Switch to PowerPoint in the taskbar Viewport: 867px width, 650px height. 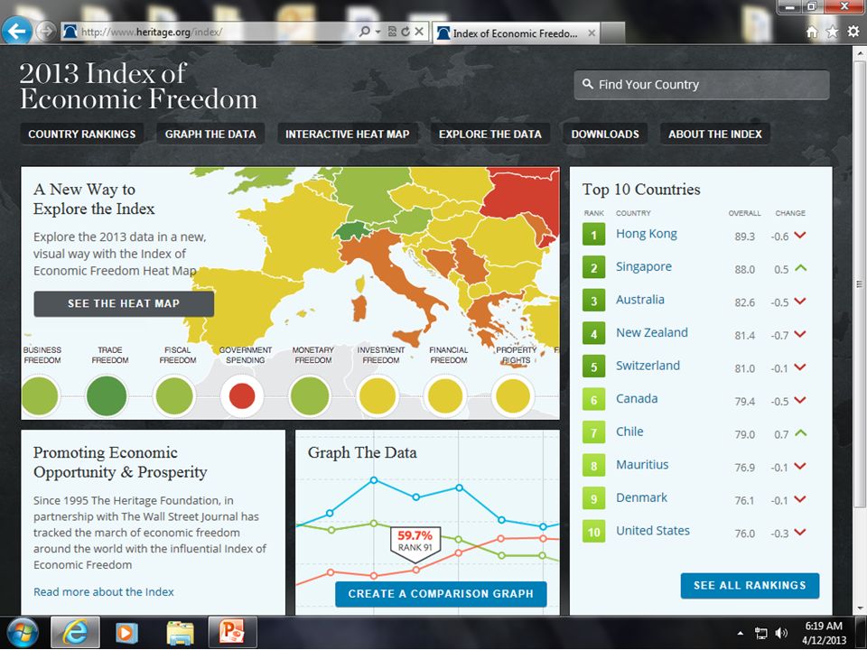click(x=232, y=633)
